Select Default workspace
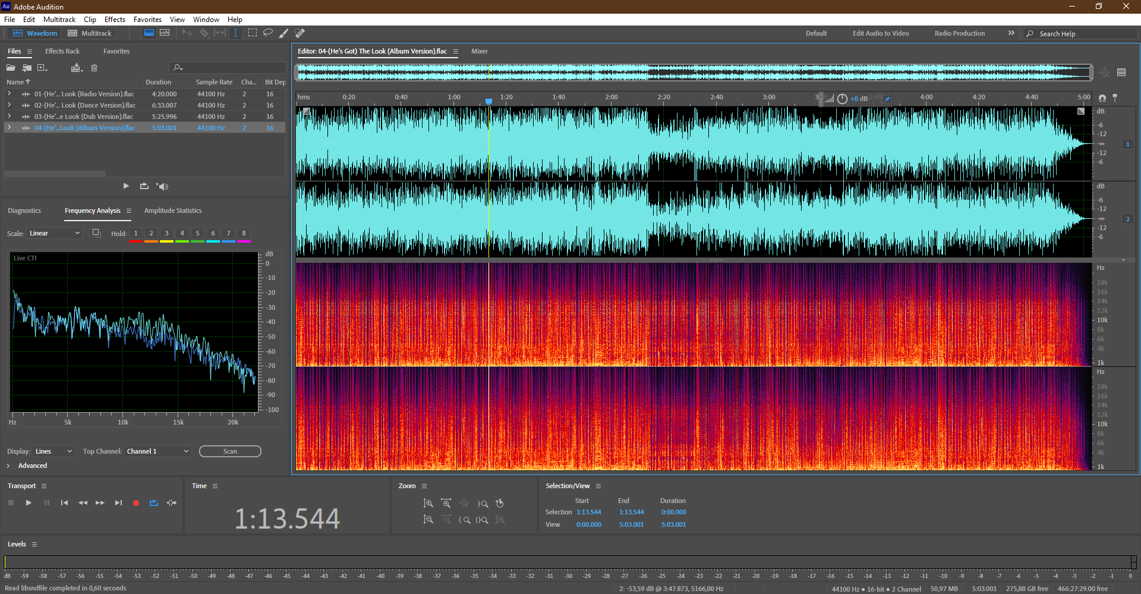Image resolution: width=1141 pixels, height=594 pixels. point(816,33)
